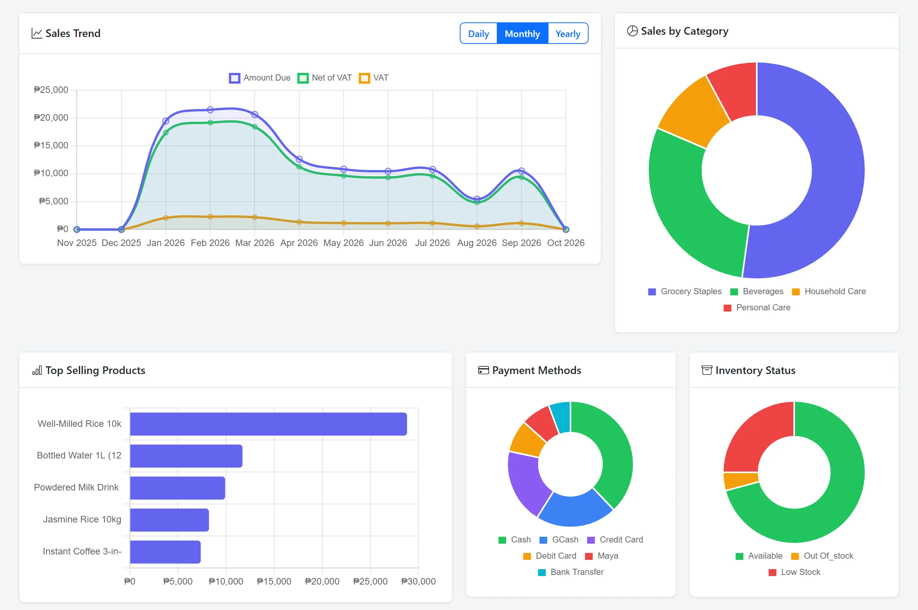Toggle Low Stock legend entry

coord(794,573)
